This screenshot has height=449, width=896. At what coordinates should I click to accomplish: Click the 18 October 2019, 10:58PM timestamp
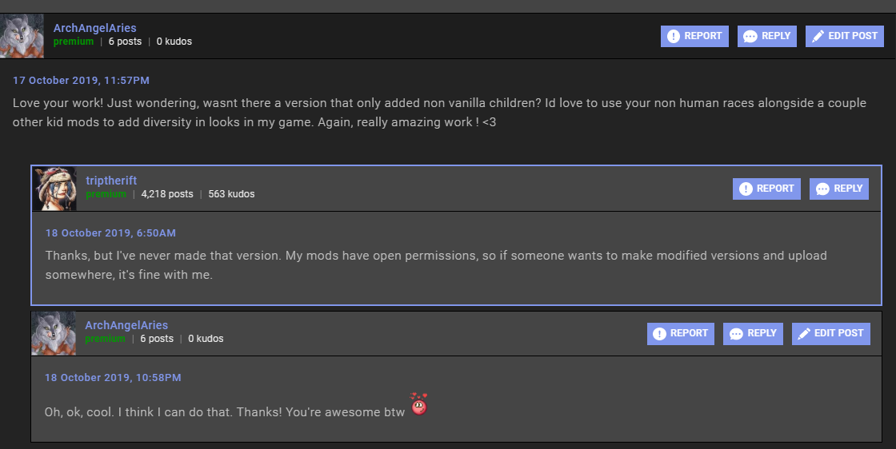tap(113, 378)
